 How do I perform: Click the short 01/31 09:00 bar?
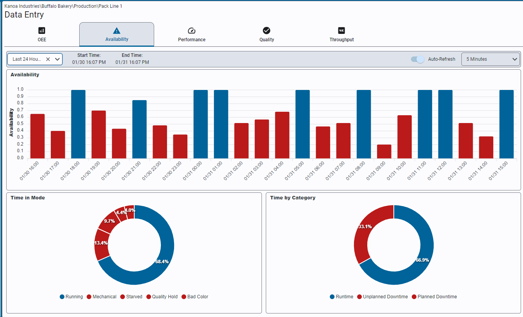coord(384,151)
